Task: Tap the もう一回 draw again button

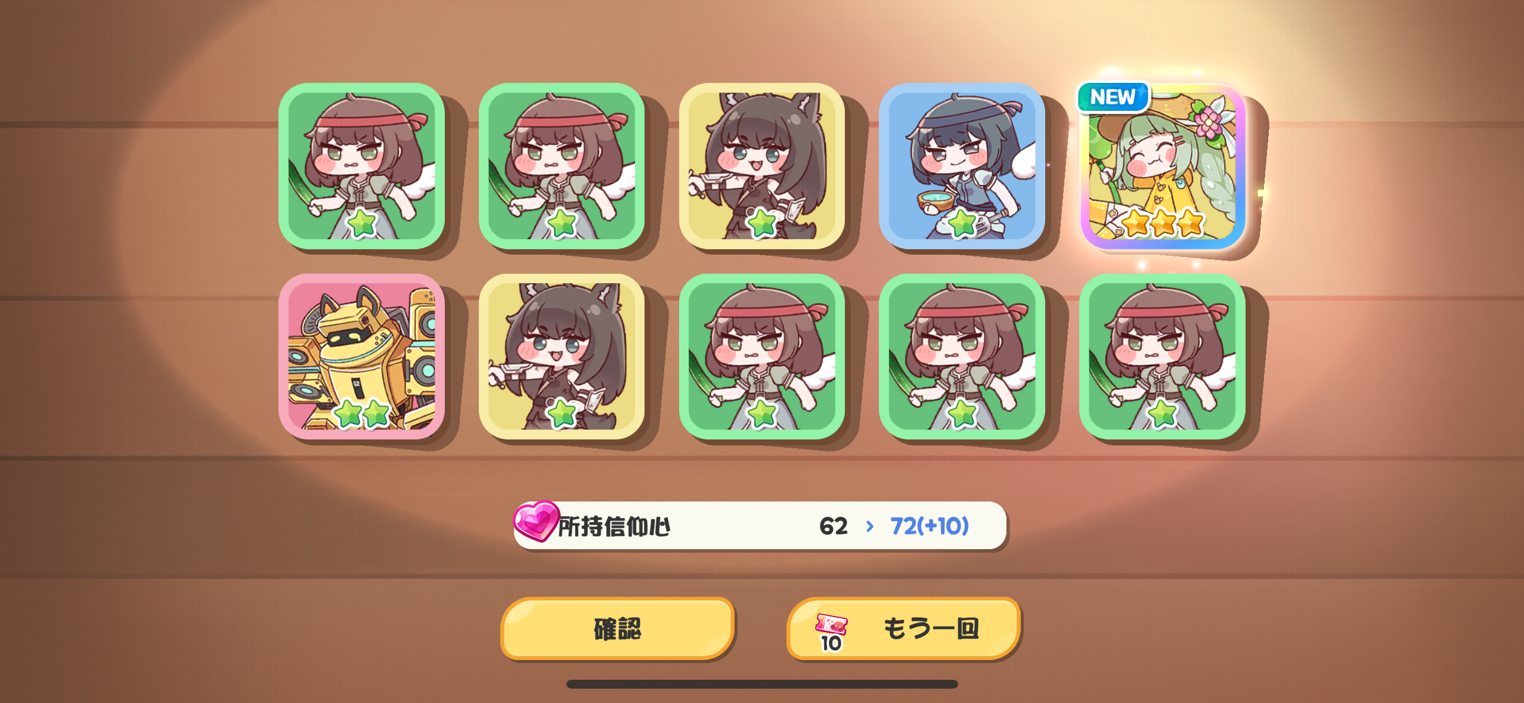Action: coord(904,628)
